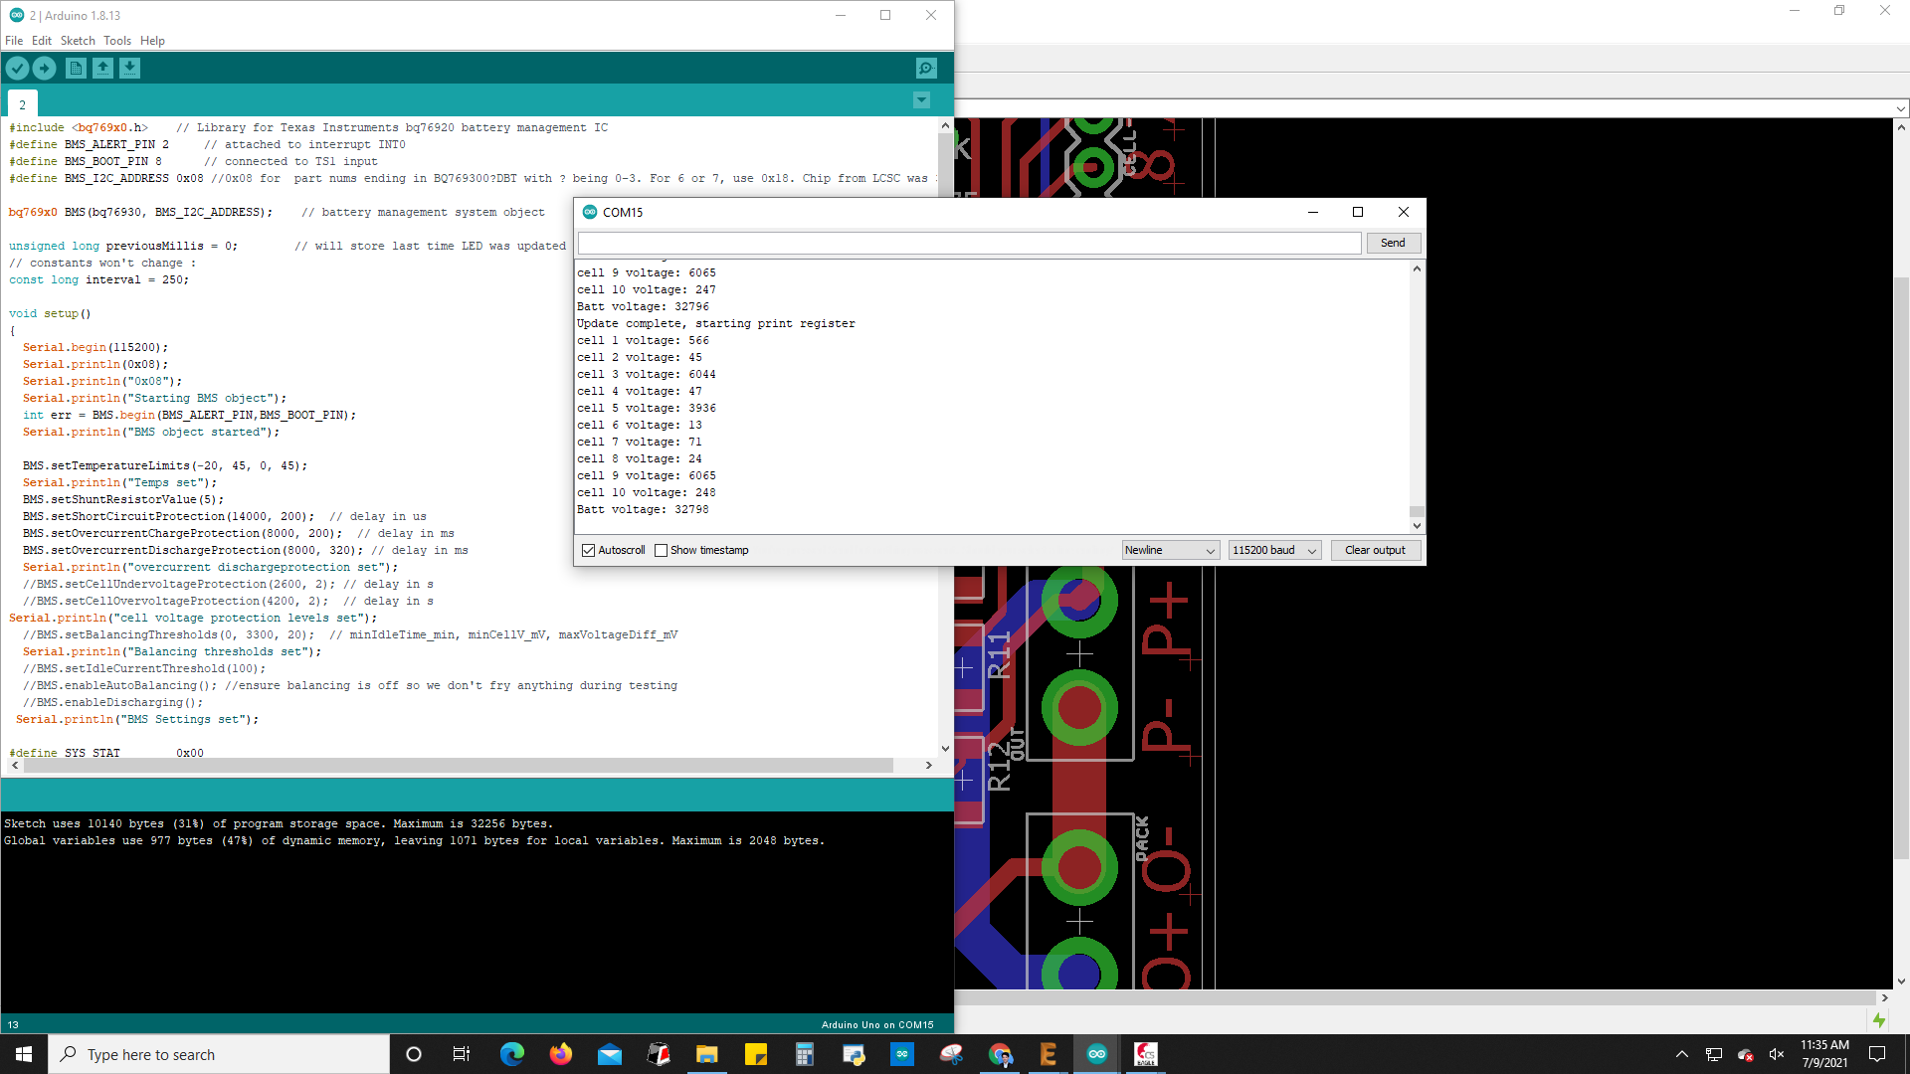The width and height of the screenshot is (1910, 1074).
Task: Click the code editor horizontal scrollbar
Action: tap(458, 765)
